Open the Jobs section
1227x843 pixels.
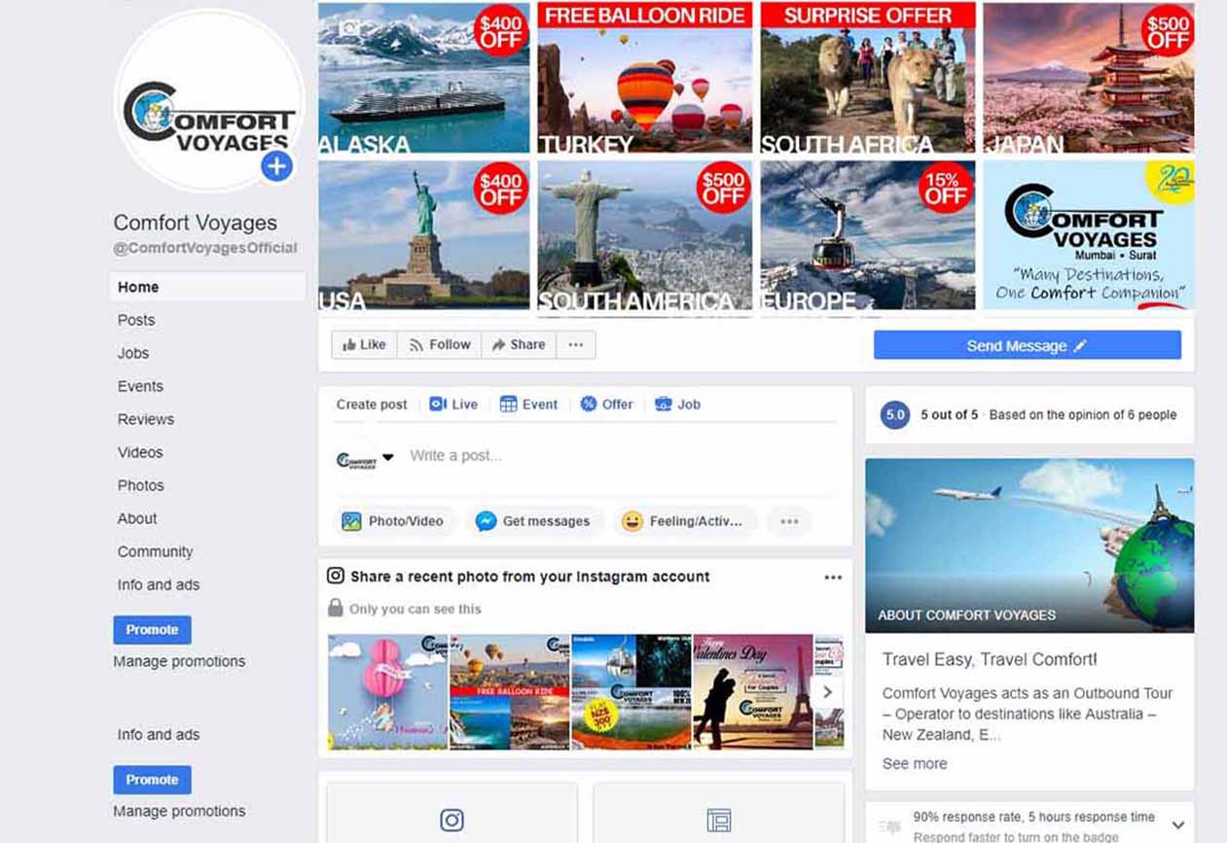133,353
